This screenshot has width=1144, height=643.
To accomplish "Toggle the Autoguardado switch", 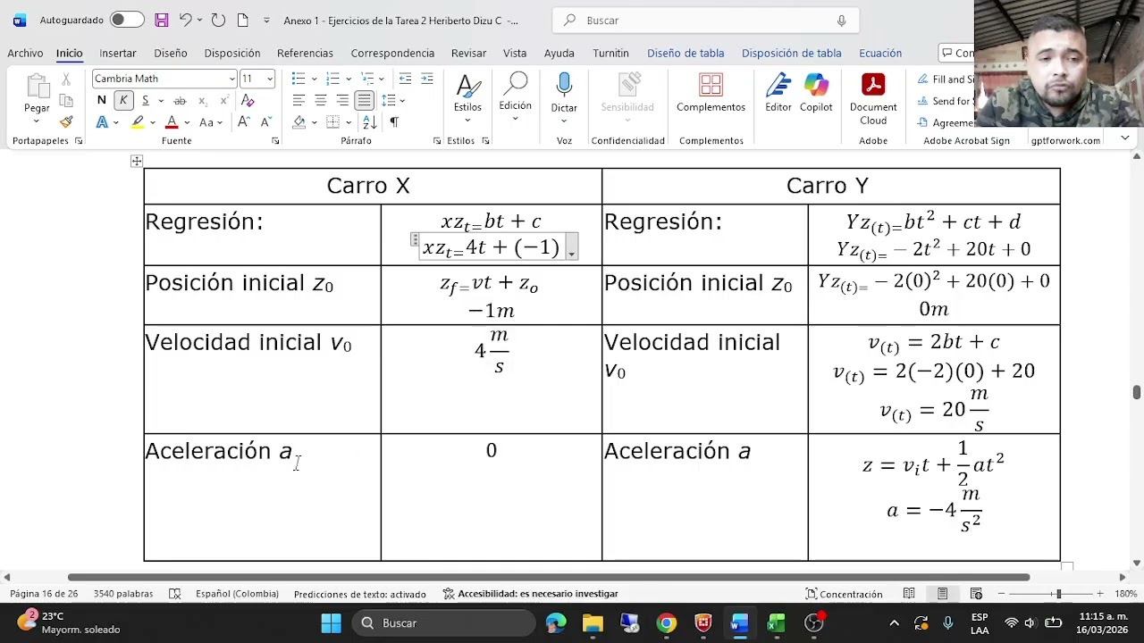I will point(128,20).
